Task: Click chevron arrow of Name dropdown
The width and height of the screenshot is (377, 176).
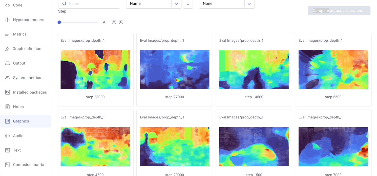Action: tap(176, 4)
